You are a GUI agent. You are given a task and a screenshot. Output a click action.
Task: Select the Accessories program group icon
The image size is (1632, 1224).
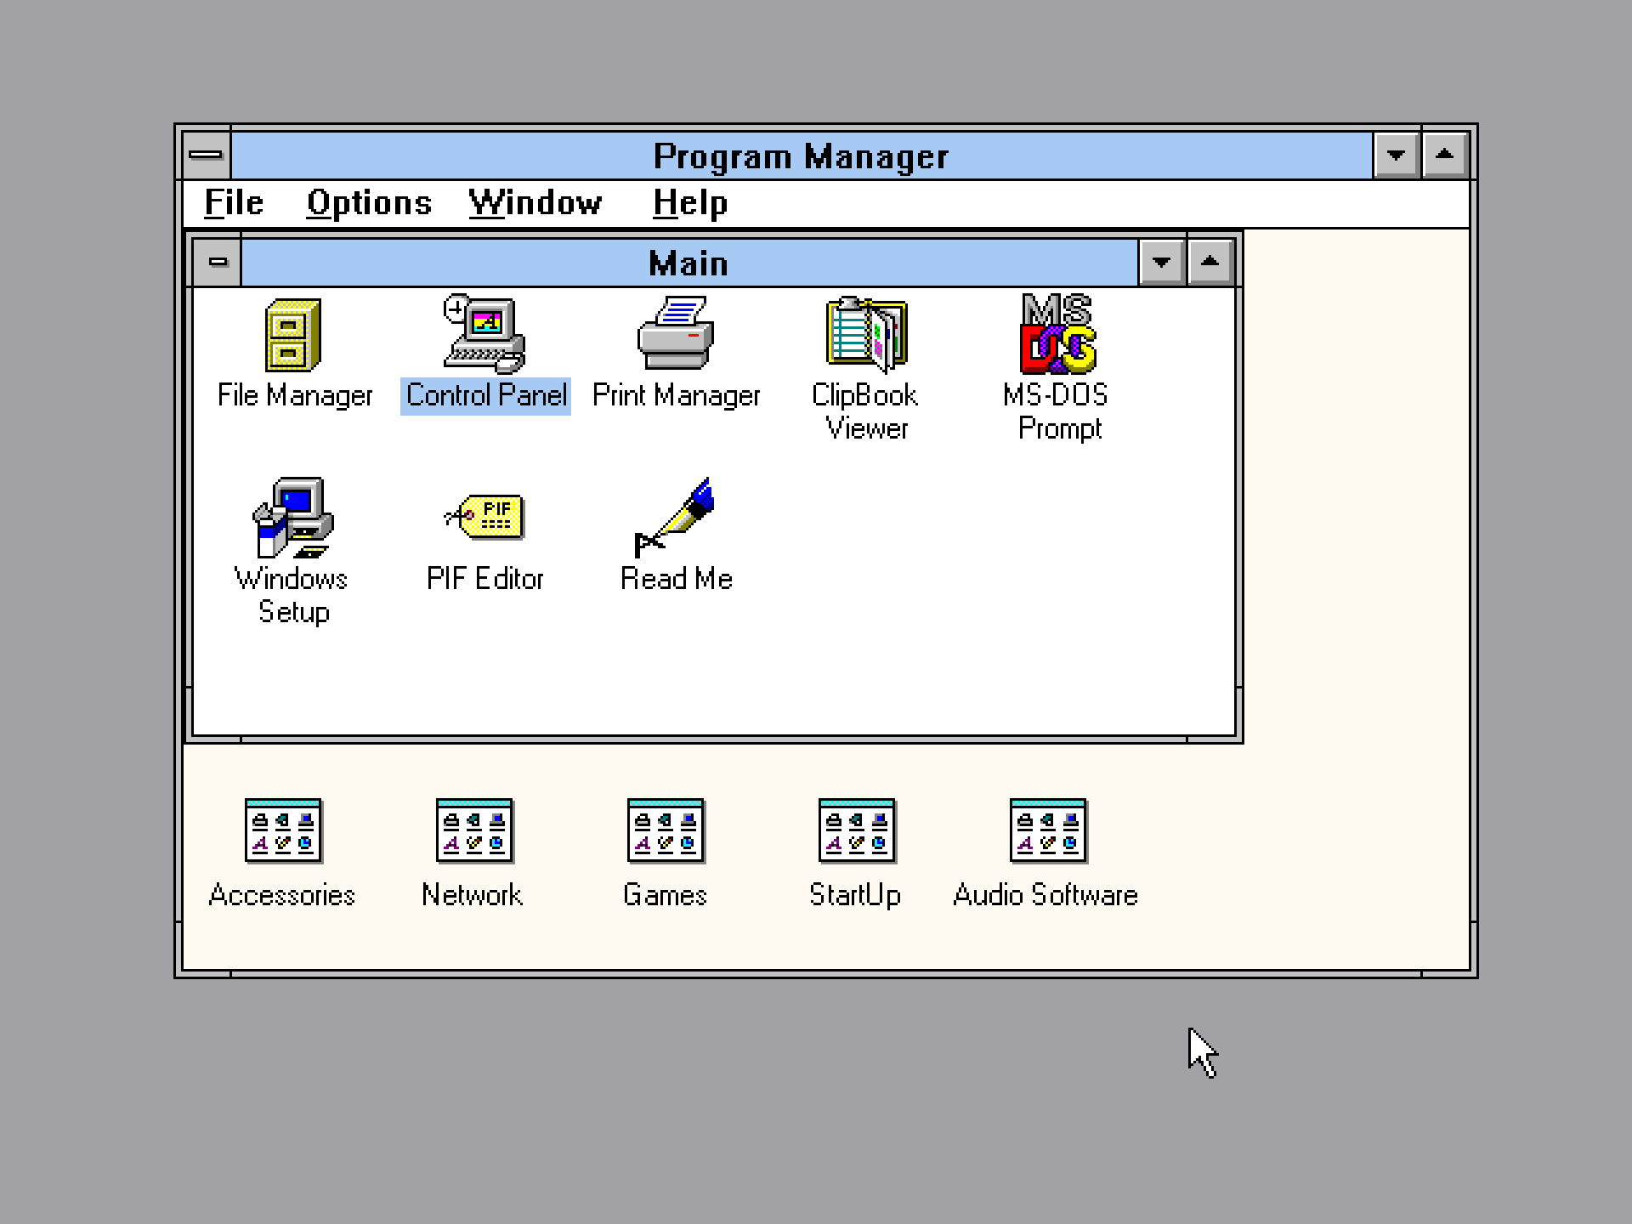[283, 830]
